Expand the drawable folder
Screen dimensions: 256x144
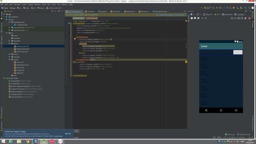point(9,41)
